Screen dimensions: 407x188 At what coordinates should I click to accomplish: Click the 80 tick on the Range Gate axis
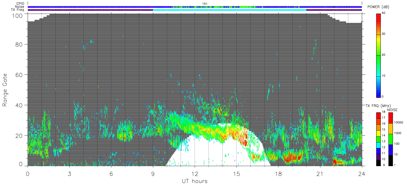[20, 44]
